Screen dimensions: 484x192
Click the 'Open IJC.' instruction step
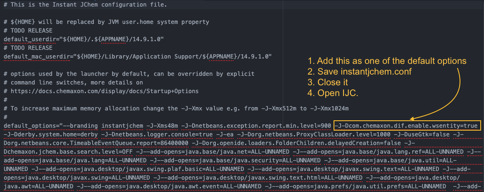[333, 93]
